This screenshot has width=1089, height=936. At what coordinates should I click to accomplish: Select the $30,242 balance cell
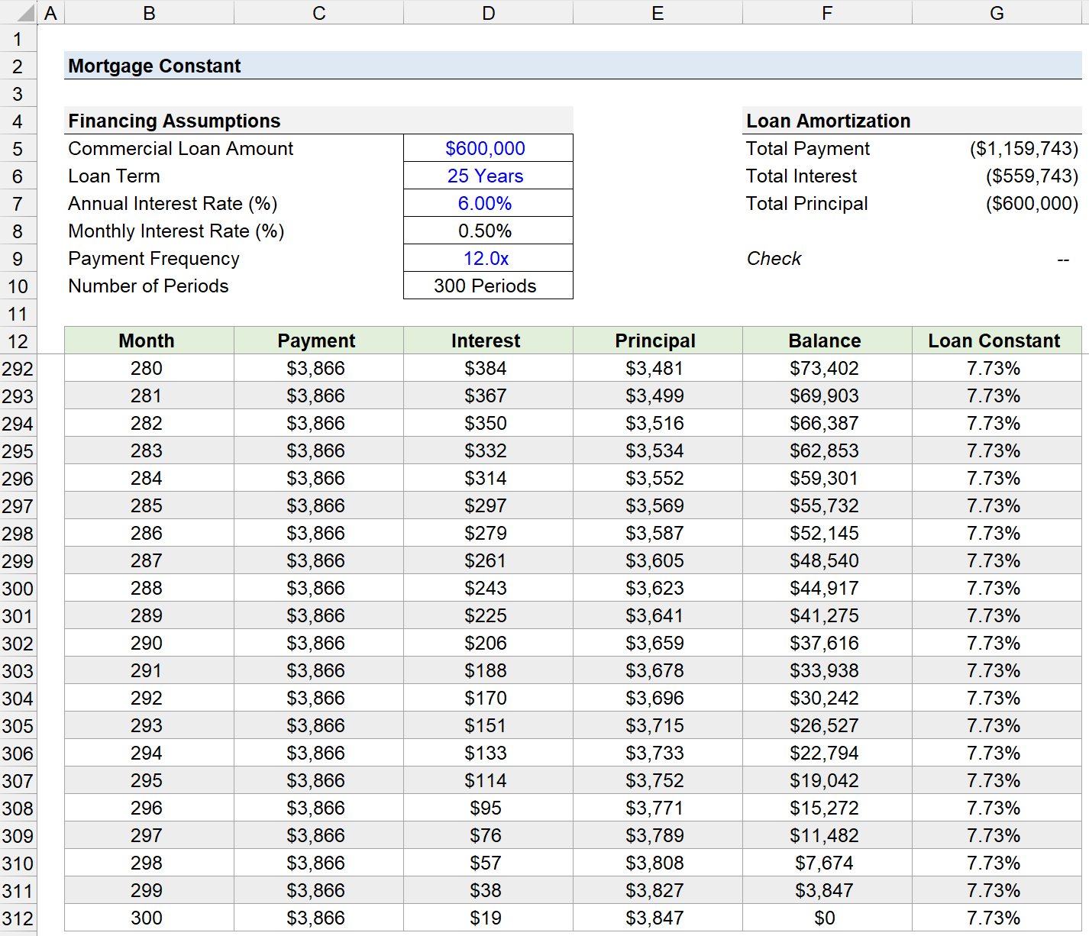tap(828, 699)
